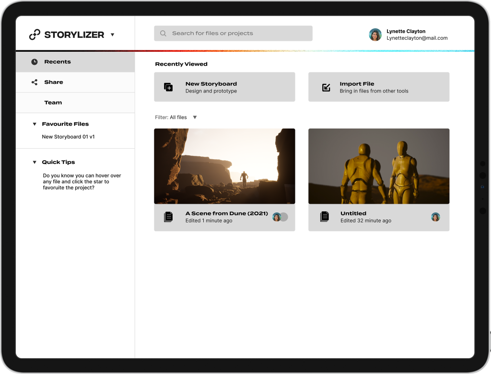Collapse the Quick Tips section arrow
491x374 pixels.
[x=35, y=162]
